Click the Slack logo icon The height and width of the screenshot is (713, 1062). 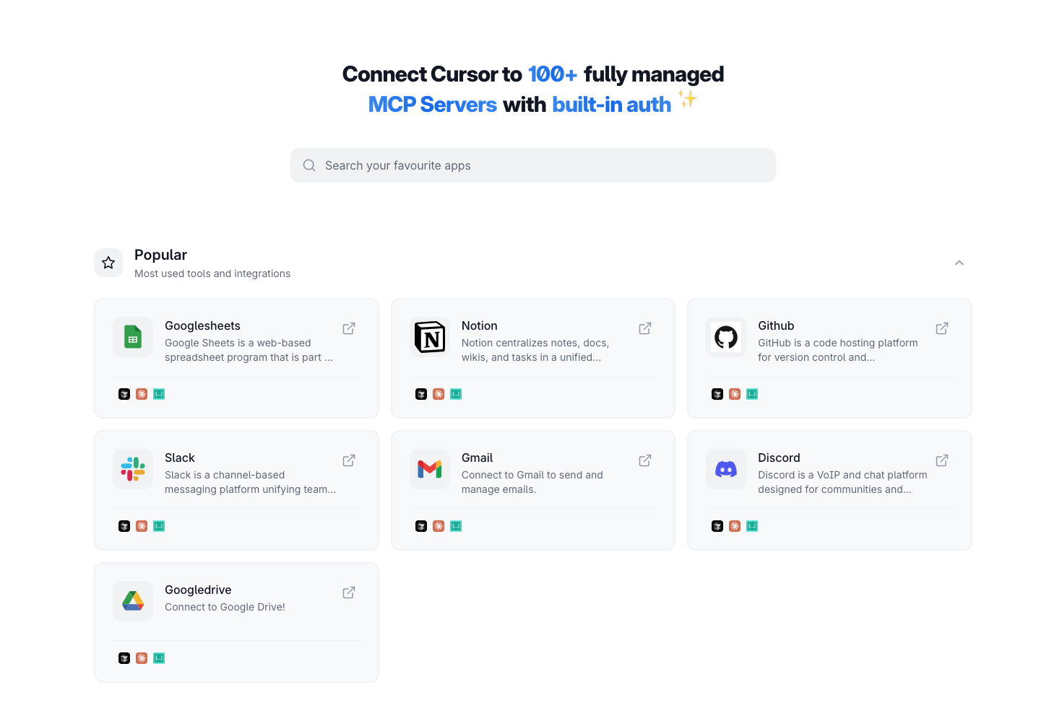[x=133, y=469]
